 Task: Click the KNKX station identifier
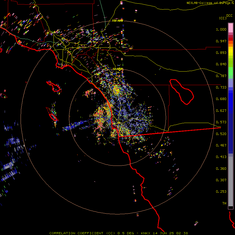[x=146, y=233]
